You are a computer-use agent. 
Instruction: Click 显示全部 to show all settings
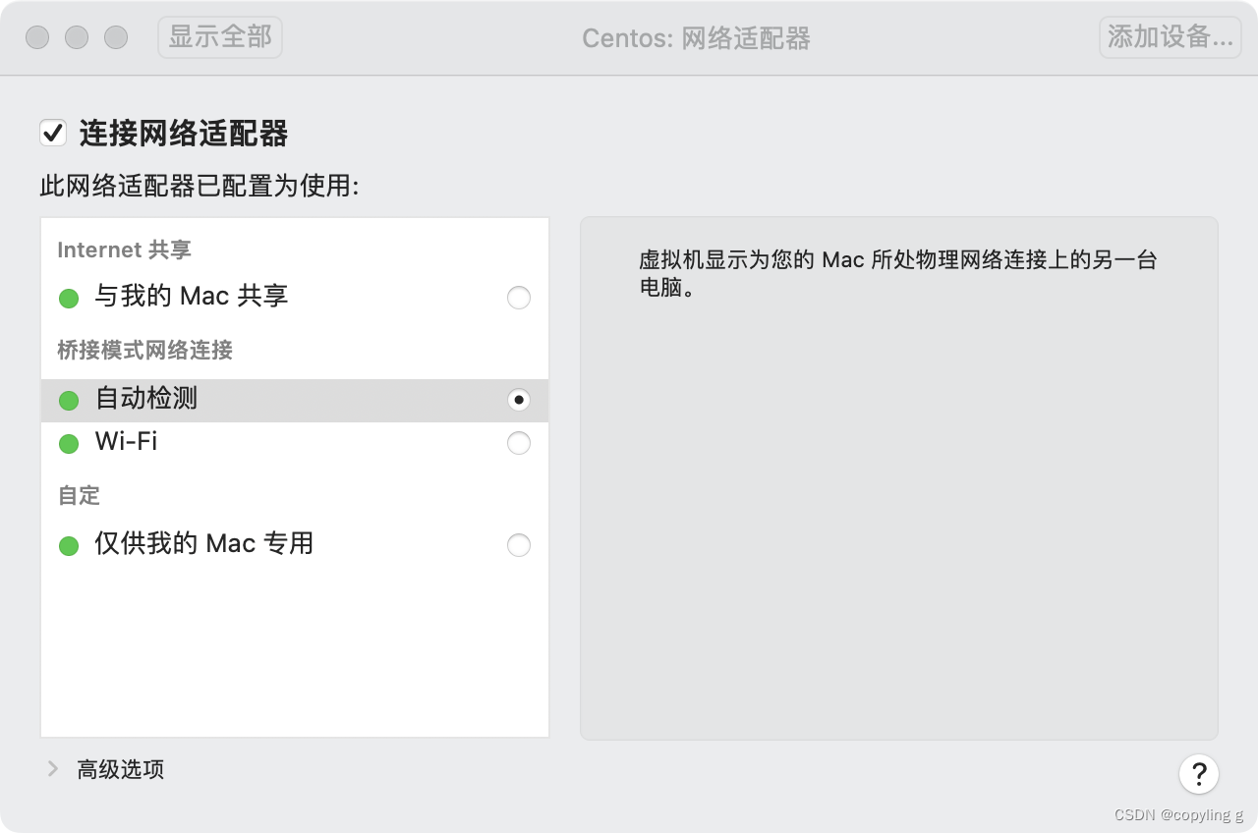(219, 37)
